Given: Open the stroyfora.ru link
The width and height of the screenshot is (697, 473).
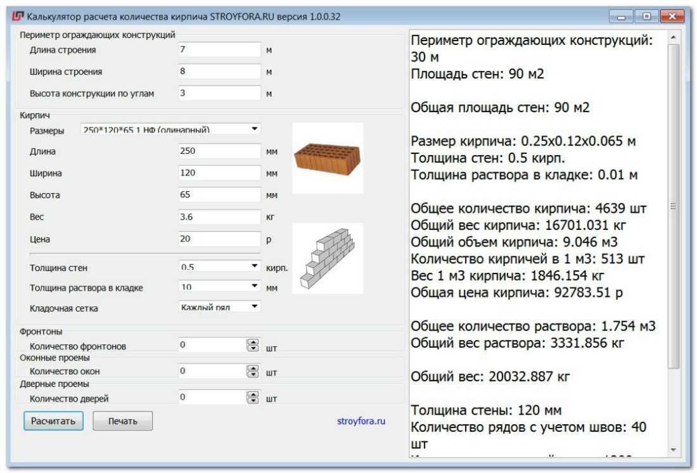Looking at the screenshot, I should click(x=361, y=421).
